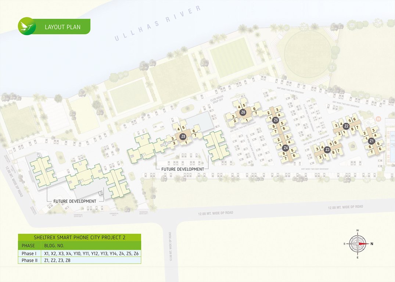Select the Z6 building marker
Image resolution: width=395 pixels, height=282 pixels.
tap(243, 112)
